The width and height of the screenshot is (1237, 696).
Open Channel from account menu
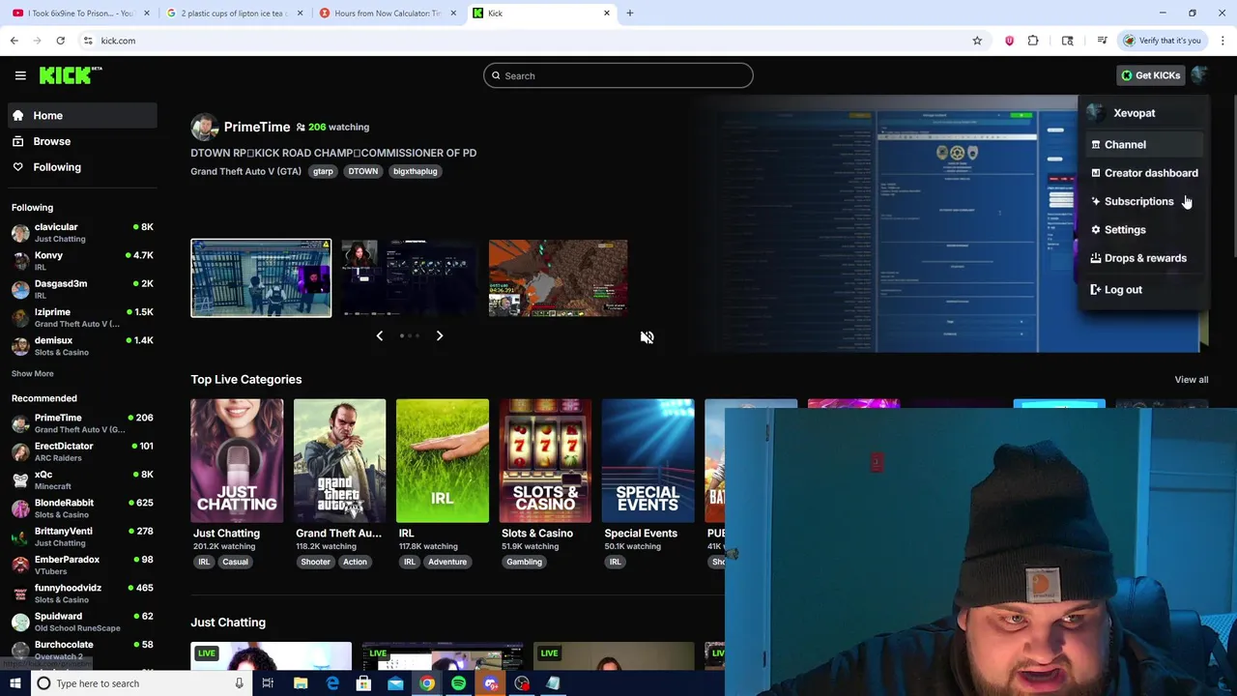(1142, 144)
